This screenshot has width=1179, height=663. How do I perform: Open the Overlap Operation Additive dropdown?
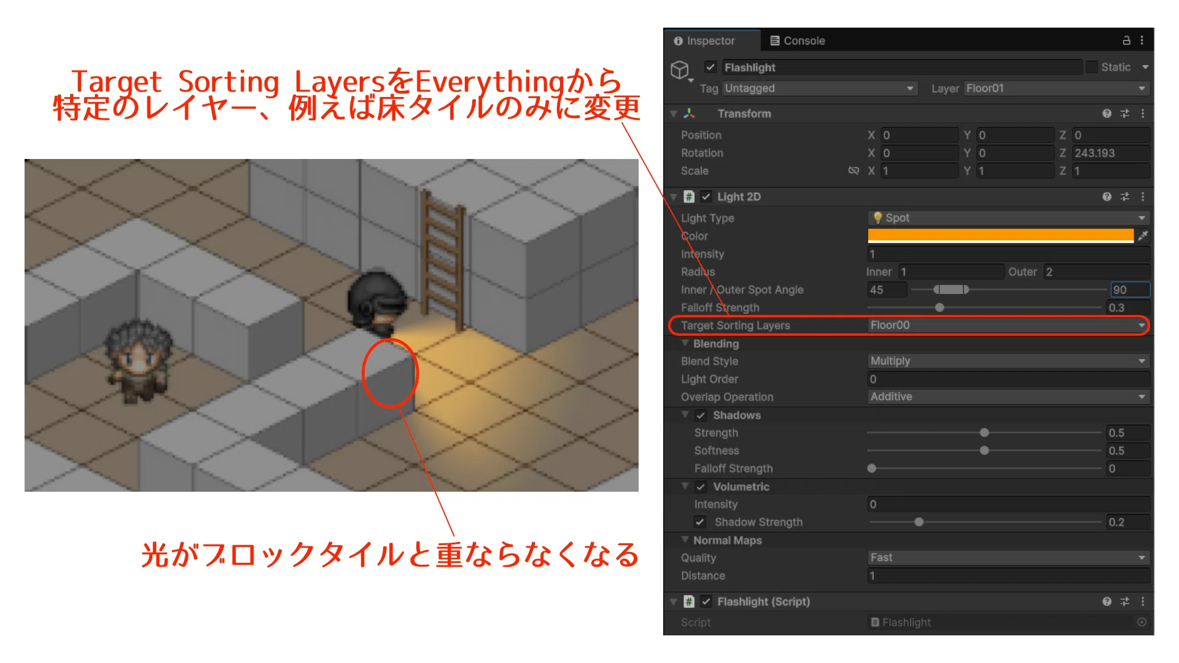(x=1008, y=397)
